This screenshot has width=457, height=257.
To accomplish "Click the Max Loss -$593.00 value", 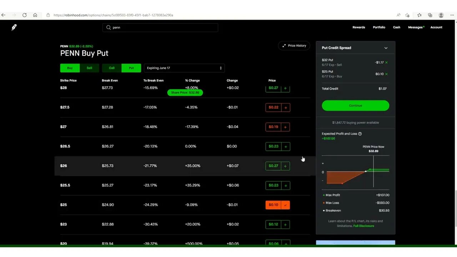I will [382, 203].
